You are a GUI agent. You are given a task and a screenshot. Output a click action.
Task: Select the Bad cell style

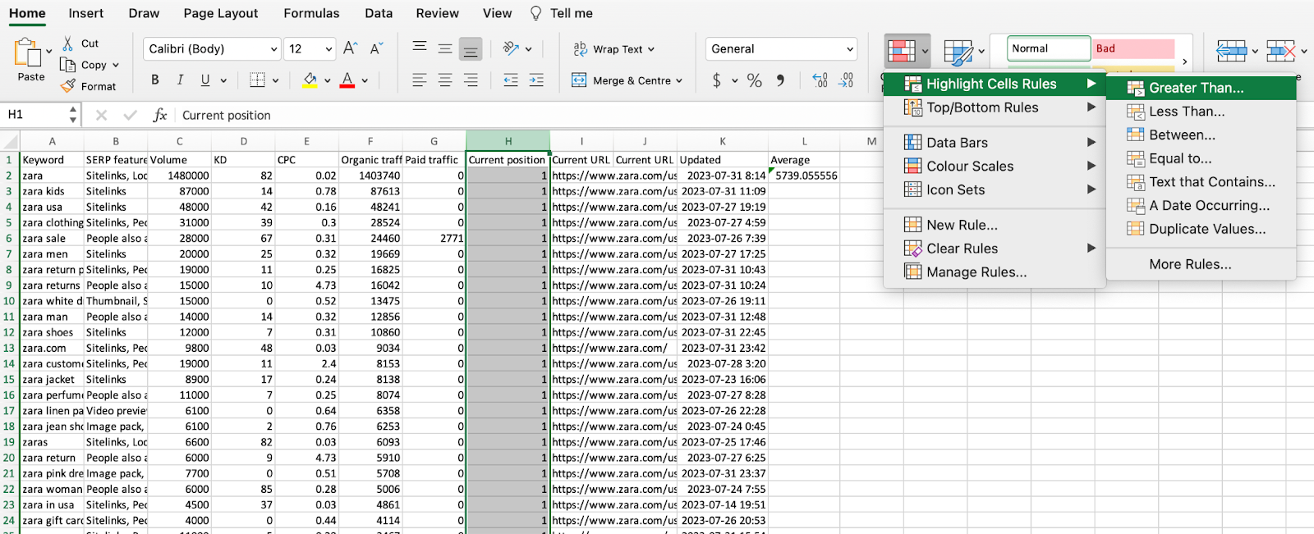click(1133, 48)
